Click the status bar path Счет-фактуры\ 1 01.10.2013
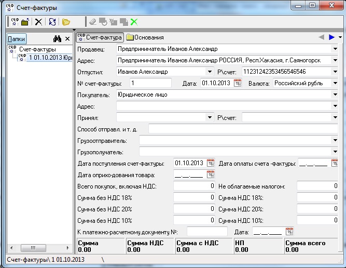Viewport: 346px width, 268px height. [46, 260]
